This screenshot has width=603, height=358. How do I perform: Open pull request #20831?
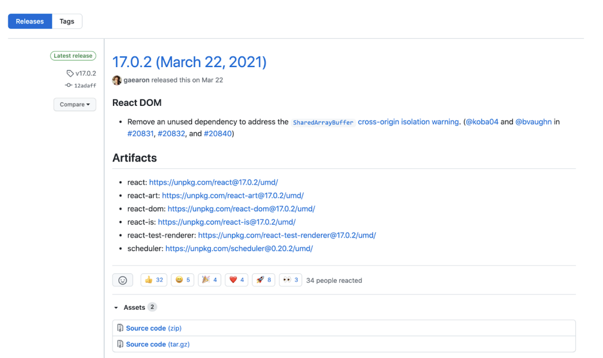pos(141,133)
